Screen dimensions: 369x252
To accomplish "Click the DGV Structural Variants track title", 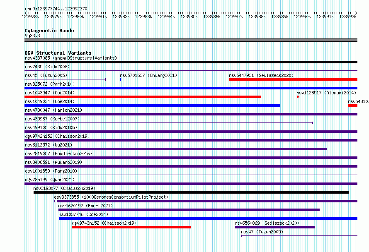I will (58, 53).
